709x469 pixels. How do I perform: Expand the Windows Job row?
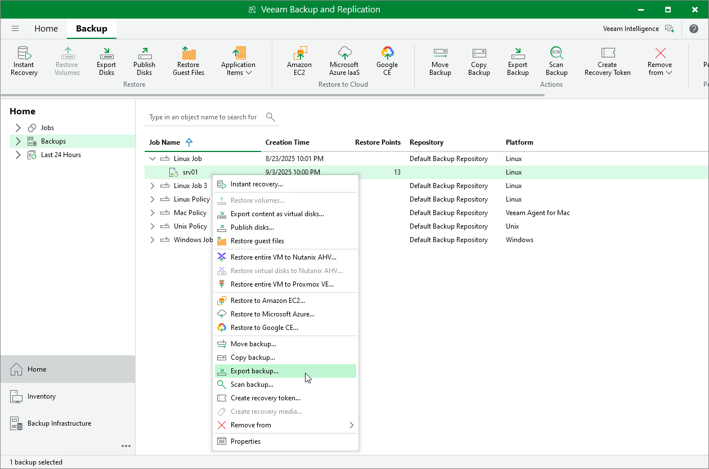(152, 240)
